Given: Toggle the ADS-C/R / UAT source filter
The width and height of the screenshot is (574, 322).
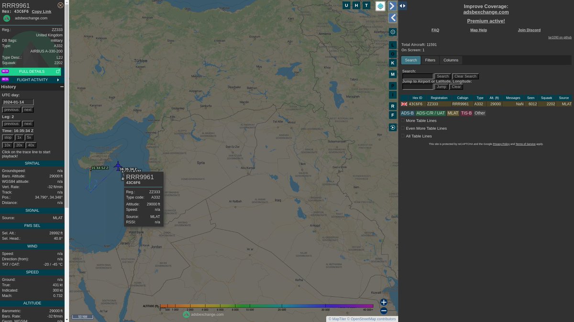Looking at the screenshot, I should (x=430, y=113).
